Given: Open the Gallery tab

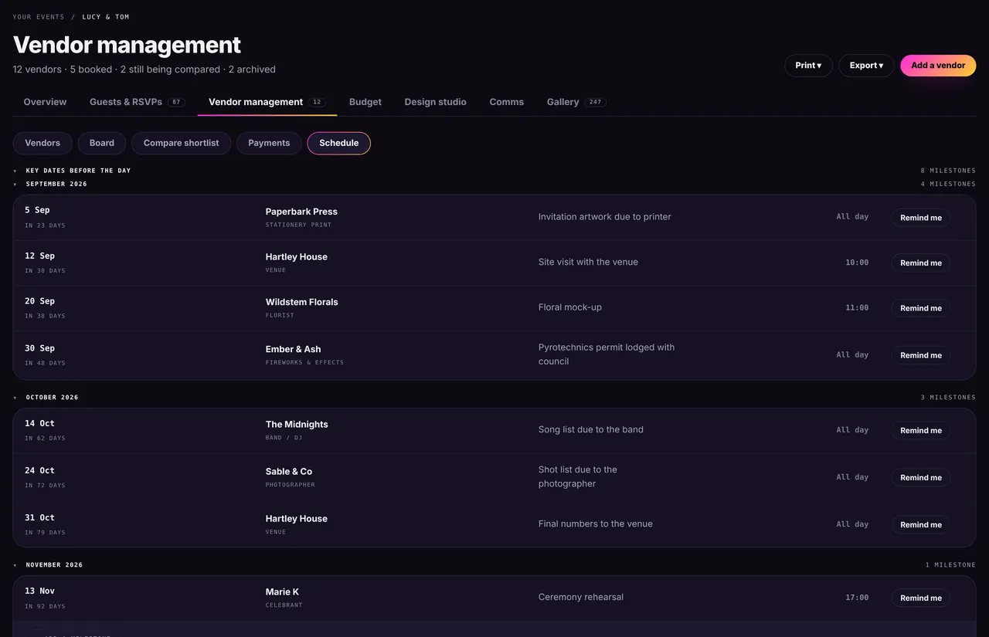Looking at the screenshot, I should coord(576,102).
